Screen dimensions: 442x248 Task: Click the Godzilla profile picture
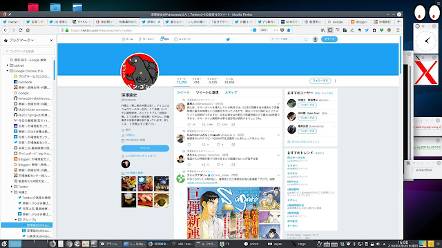click(140, 72)
